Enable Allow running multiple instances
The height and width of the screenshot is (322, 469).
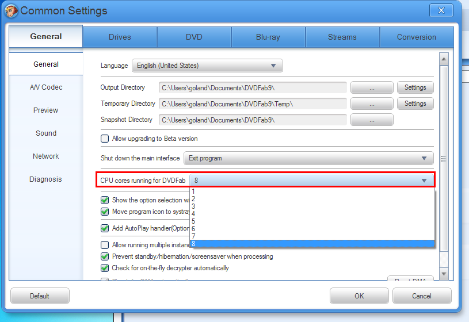[x=105, y=245]
